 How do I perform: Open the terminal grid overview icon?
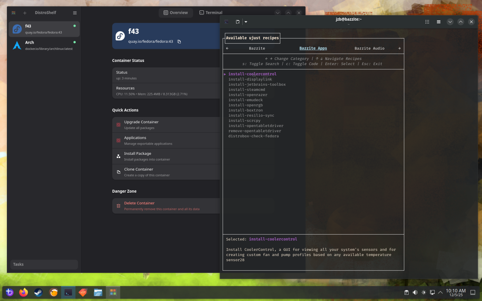coord(427,22)
